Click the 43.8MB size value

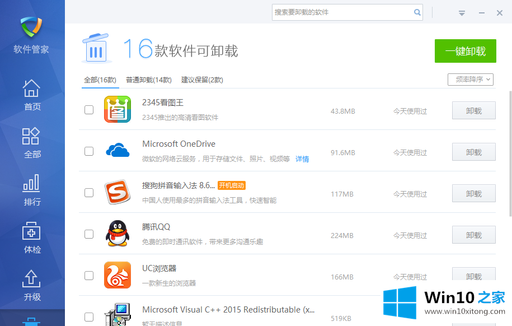pos(342,111)
